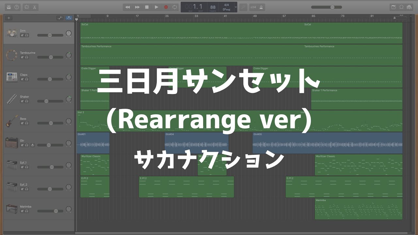Adjust the Drm track volume slider
418x235 pixels.
50,35
